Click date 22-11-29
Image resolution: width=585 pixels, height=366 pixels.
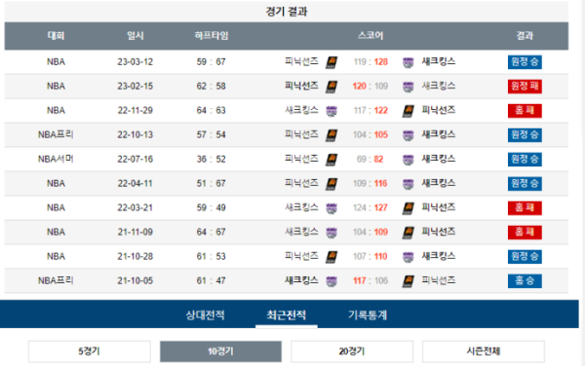point(136,111)
